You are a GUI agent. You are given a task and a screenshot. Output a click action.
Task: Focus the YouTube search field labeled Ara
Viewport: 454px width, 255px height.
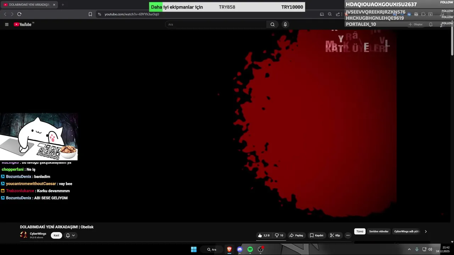[216, 24]
